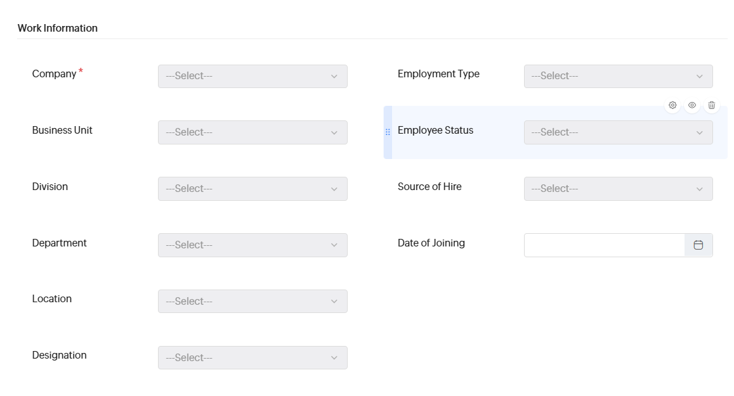Expand the Location dropdown
Image resolution: width=734 pixels, height=396 pixels.
(x=252, y=302)
